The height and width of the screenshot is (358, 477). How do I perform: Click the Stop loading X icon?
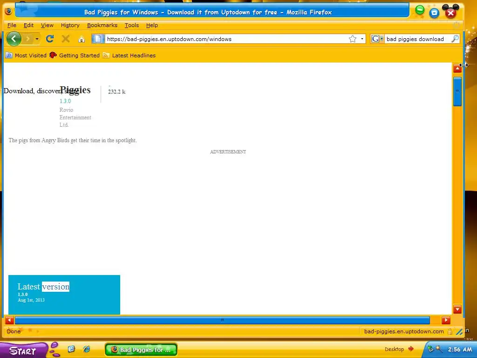pos(65,39)
